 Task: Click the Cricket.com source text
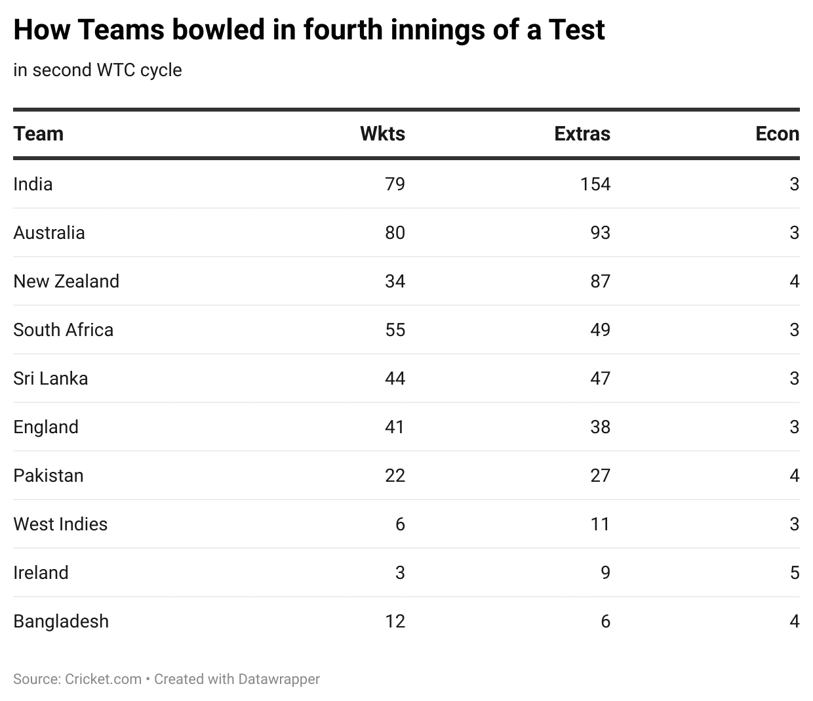click(103, 679)
